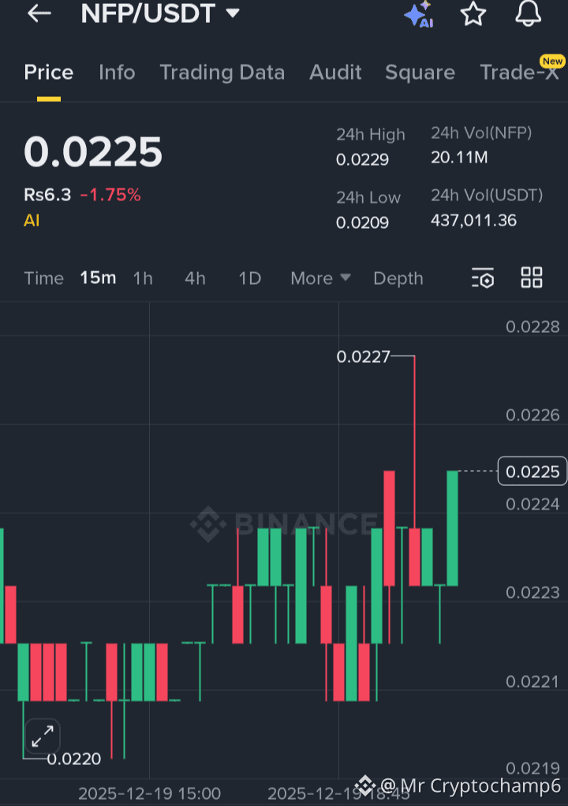Open the Trade-X tab
Viewport: 568px width, 806px height.
click(519, 73)
